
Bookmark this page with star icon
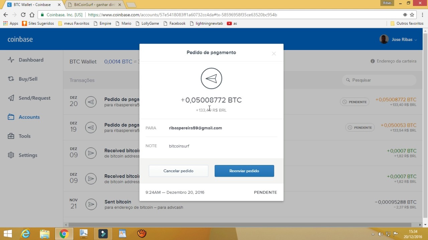click(412, 15)
